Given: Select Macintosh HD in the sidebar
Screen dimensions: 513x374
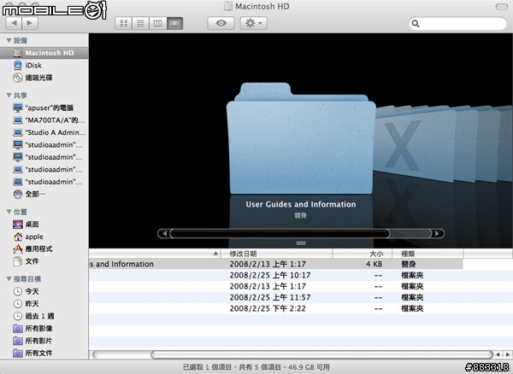Looking at the screenshot, I should click(x=44, y=53).
